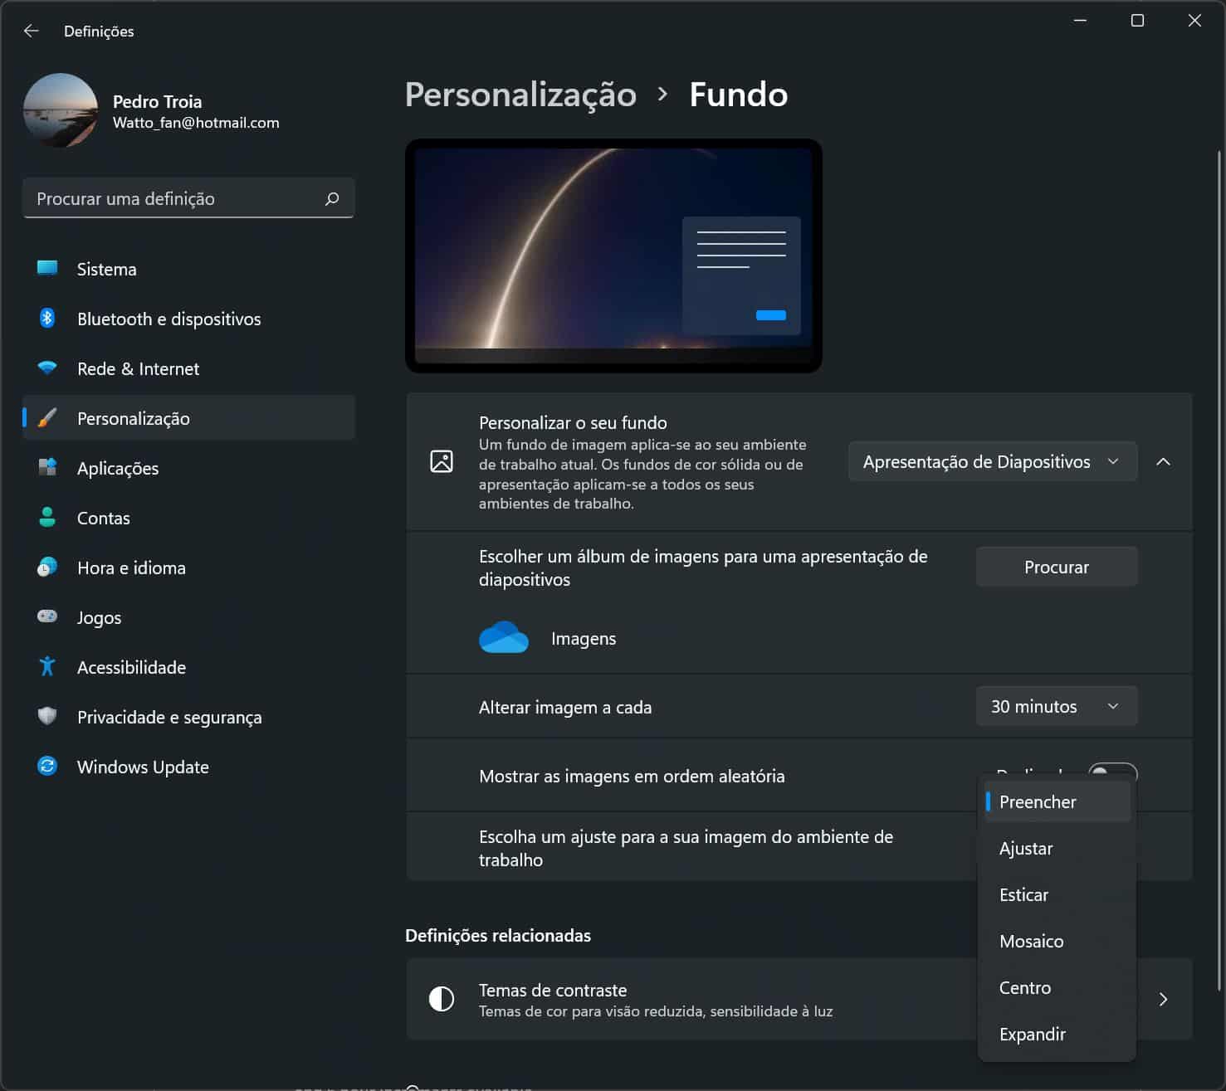Choose Mosaico in the fit options list

point(1031,942)
